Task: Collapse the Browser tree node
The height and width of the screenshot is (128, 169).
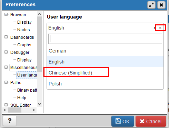Action: click(x=6, y=14)
